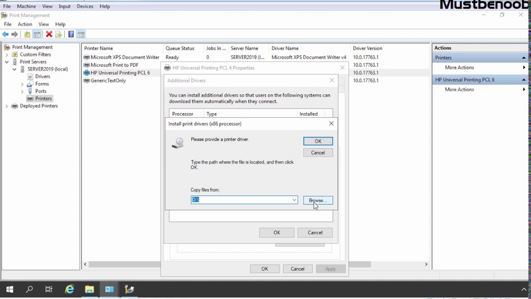This screenshot has height=299, width=531.
Task: Click OK in Install print drivers dialog
Action: 318,141
